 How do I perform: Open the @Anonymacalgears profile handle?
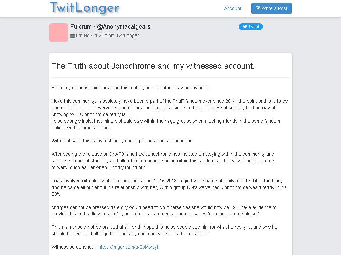pyautogui.click(x=123, y=27)
